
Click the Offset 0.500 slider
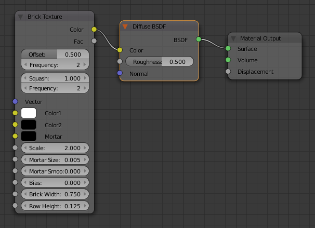[55, 54]
